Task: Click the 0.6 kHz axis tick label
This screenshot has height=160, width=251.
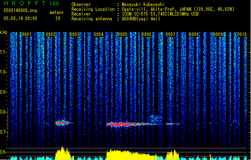Action: click(4, 152)
